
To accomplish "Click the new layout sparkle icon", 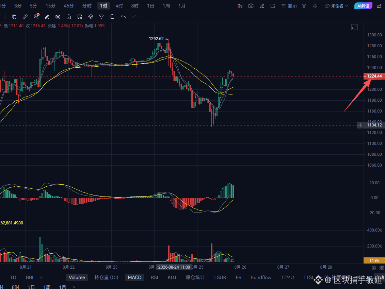I will (x=273, y=6).
